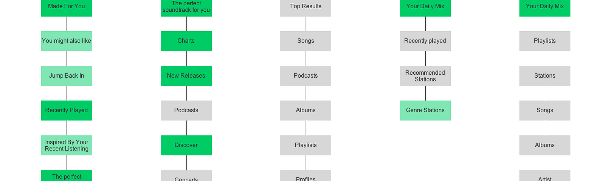Select the Podcasts box beneath Songs

click(306, 76)
